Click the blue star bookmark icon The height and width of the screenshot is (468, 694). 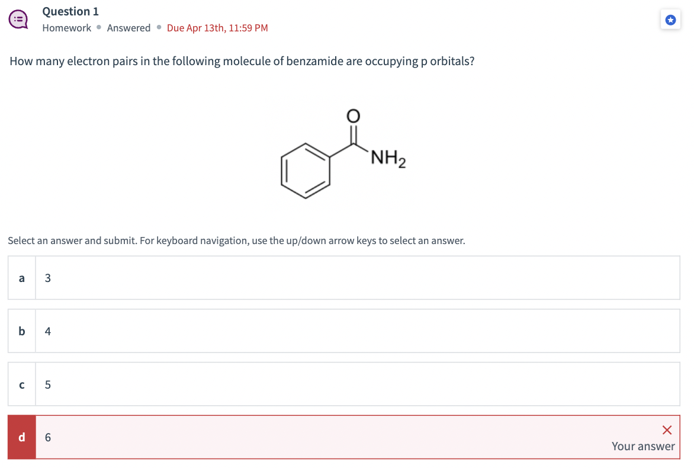pos(670,20)
